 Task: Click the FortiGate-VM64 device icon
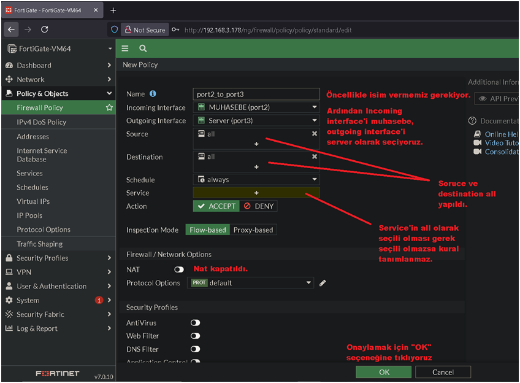[12, 48]
